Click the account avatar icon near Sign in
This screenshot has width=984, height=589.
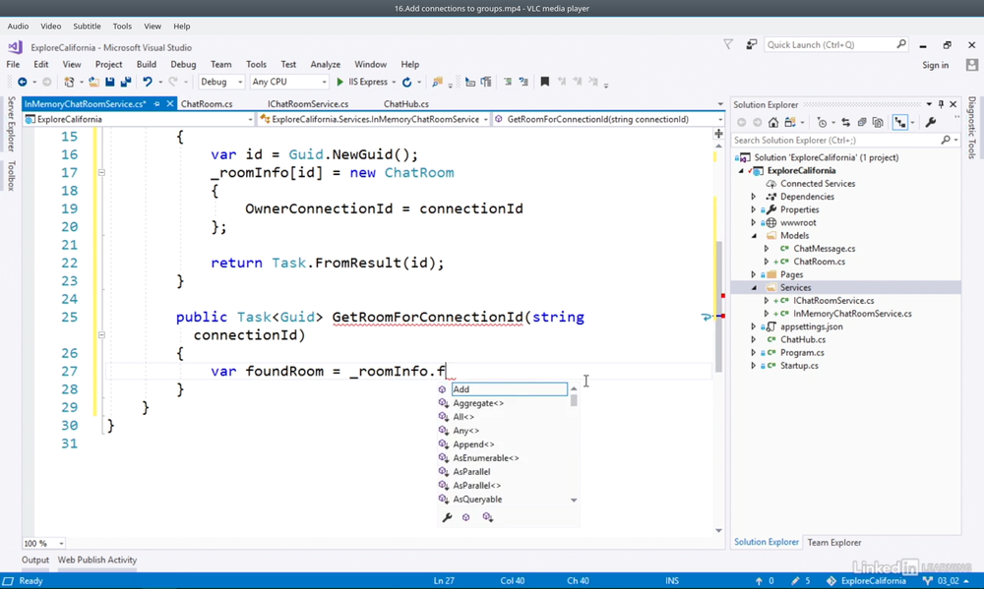pos(972,65)
